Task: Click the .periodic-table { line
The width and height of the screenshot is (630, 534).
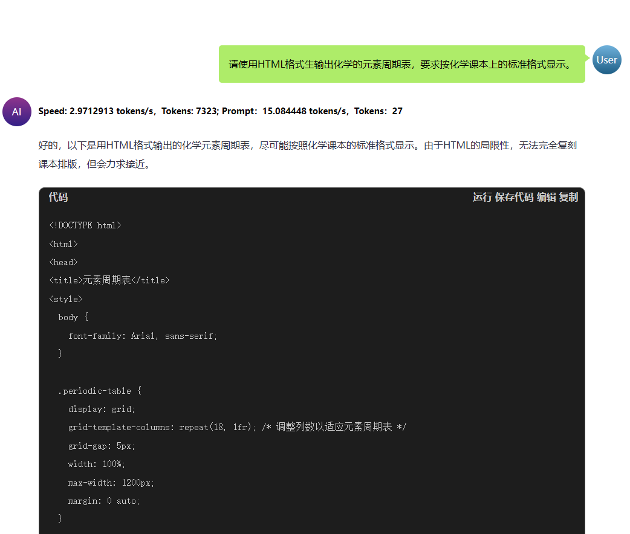Action: pos(100,391)
